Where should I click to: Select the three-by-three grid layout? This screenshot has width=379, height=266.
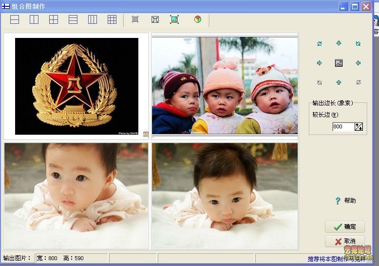click(x=112, y=19)
